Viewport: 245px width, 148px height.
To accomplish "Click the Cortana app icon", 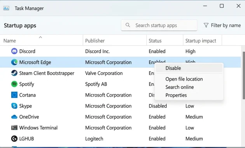I will point(14,95).
